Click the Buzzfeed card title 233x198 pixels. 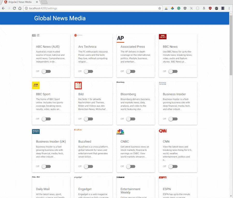tap(85, 141)
